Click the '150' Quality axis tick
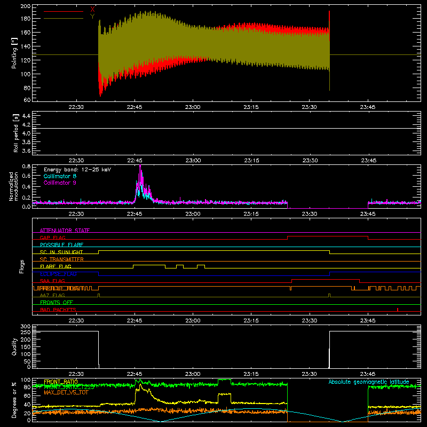Screen dimensions: 427x427 pos(25,347)
